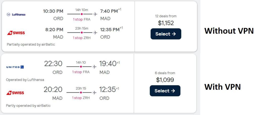Click the 10:30 PM departure time
The height and width of the screenshot is (115, 258).
(53, 11)
